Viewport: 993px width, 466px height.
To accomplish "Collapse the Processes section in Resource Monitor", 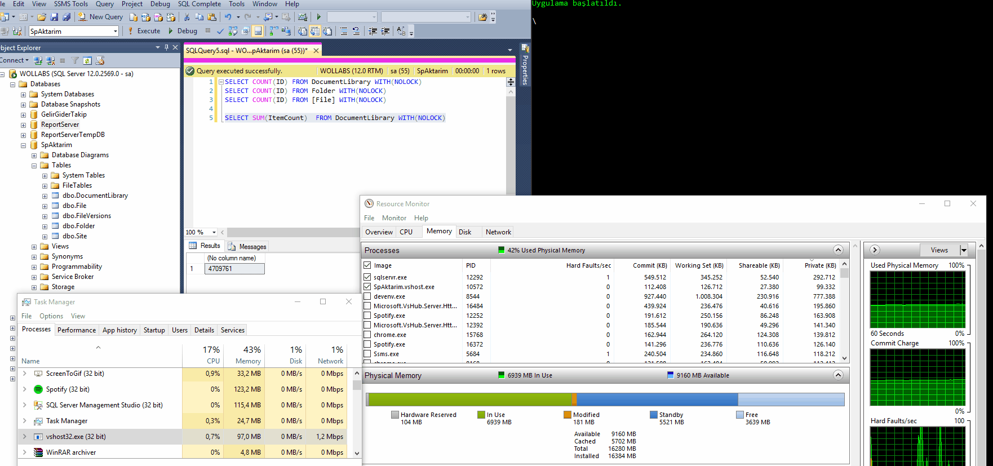I will (838, 250).
